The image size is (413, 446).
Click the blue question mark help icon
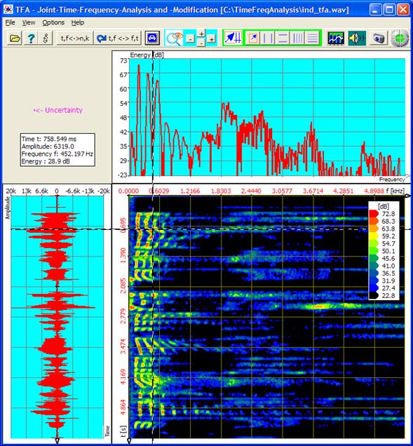tap(30, 38)
